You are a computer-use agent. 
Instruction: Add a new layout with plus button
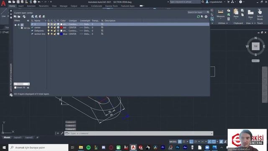coord(37,137)
